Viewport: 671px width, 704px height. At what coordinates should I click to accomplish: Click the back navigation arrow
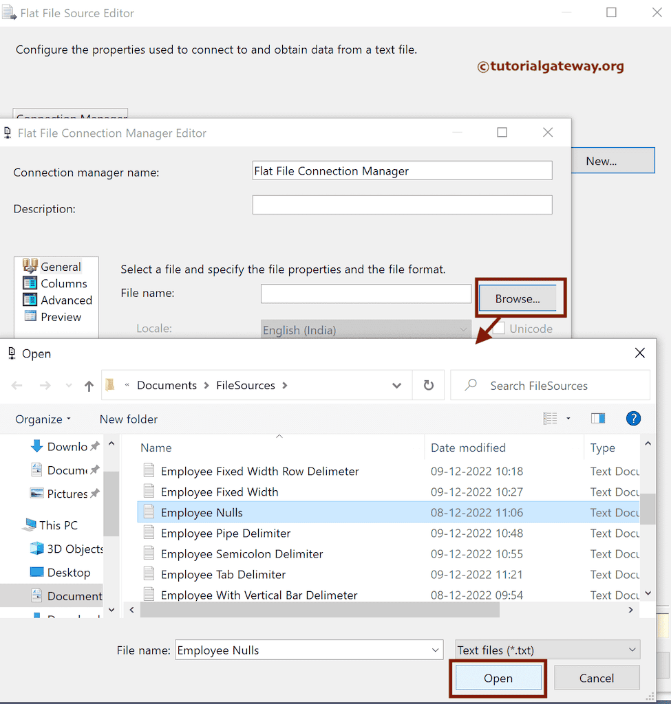tap(17, 385)
